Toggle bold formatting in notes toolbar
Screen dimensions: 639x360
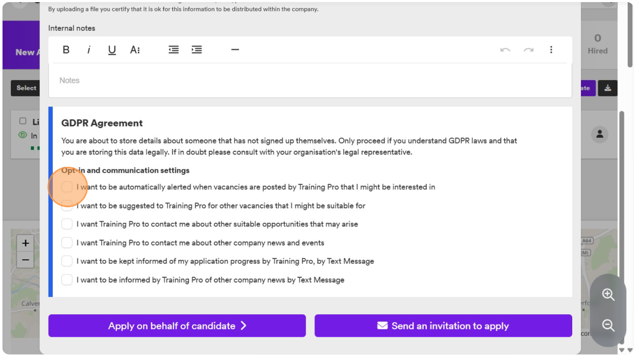tap(66, 50)
